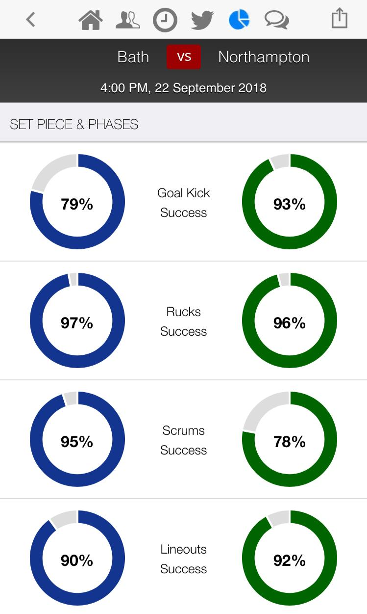Tap the Northampton team name
The width and height of the screenshot is (367, 614).
(x=264, y=57)
